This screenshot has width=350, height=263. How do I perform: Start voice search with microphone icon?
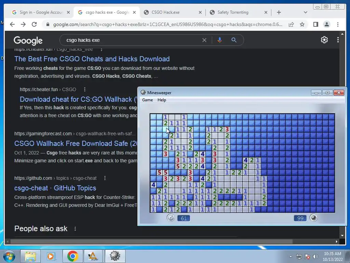click(220, 40)
